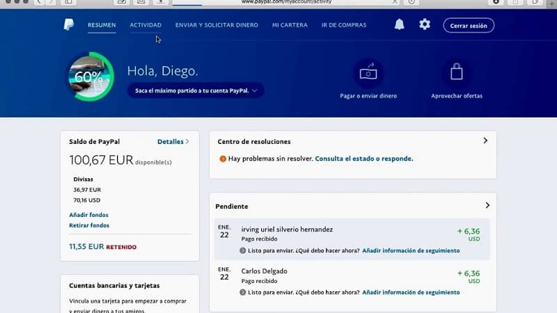The image size is (557, 313).
Task: Click the 70,16 USD currency line
Action: pos(86,200)
